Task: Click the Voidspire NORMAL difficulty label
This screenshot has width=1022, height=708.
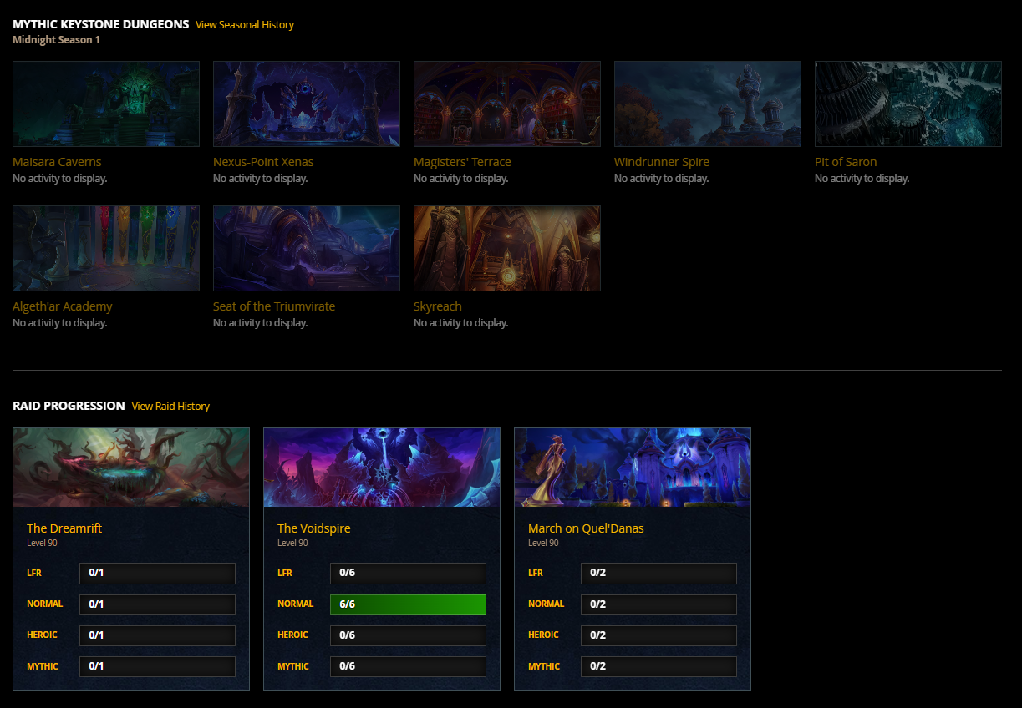Action: tap(296, 604)
